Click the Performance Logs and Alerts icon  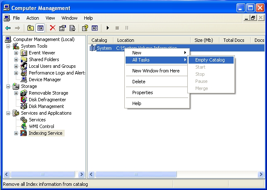tap(24, 73)
